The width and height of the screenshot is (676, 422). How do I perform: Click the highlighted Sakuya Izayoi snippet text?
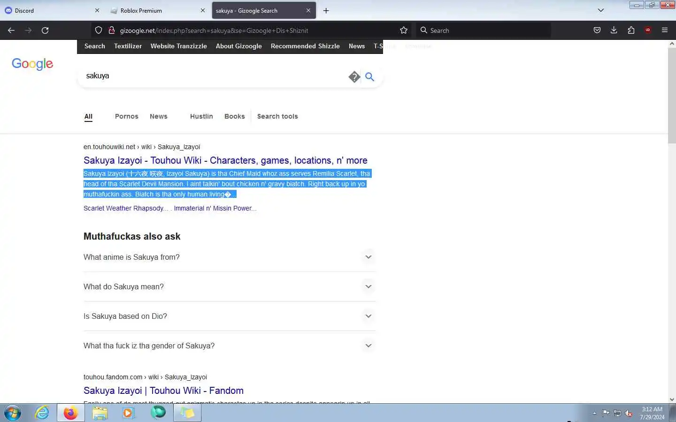[x=227, y=184]
